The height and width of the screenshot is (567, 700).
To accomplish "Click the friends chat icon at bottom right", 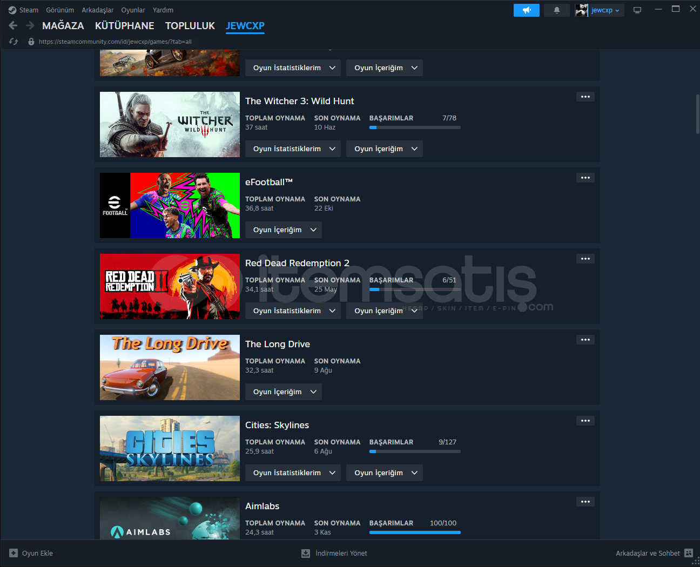I will [x=689, y=553].
